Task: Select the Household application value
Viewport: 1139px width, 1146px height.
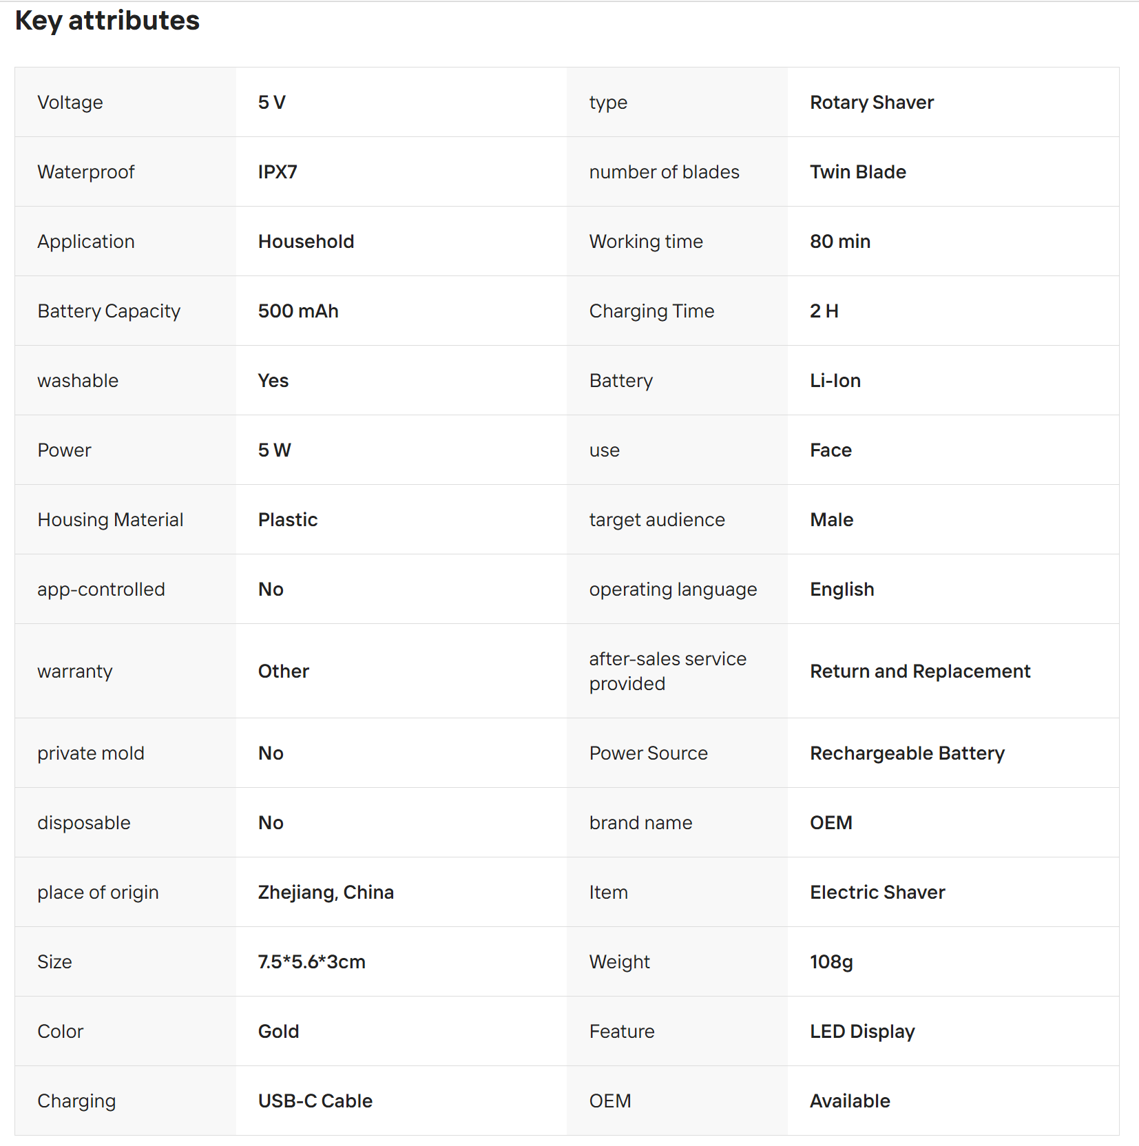Action: click(306, 242)
